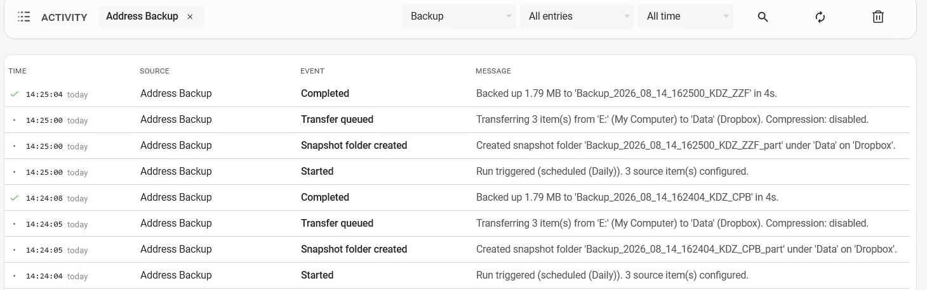Click the Address Backup filter chip label
Viewport: 927px width, 290px height.
[142, 16]
